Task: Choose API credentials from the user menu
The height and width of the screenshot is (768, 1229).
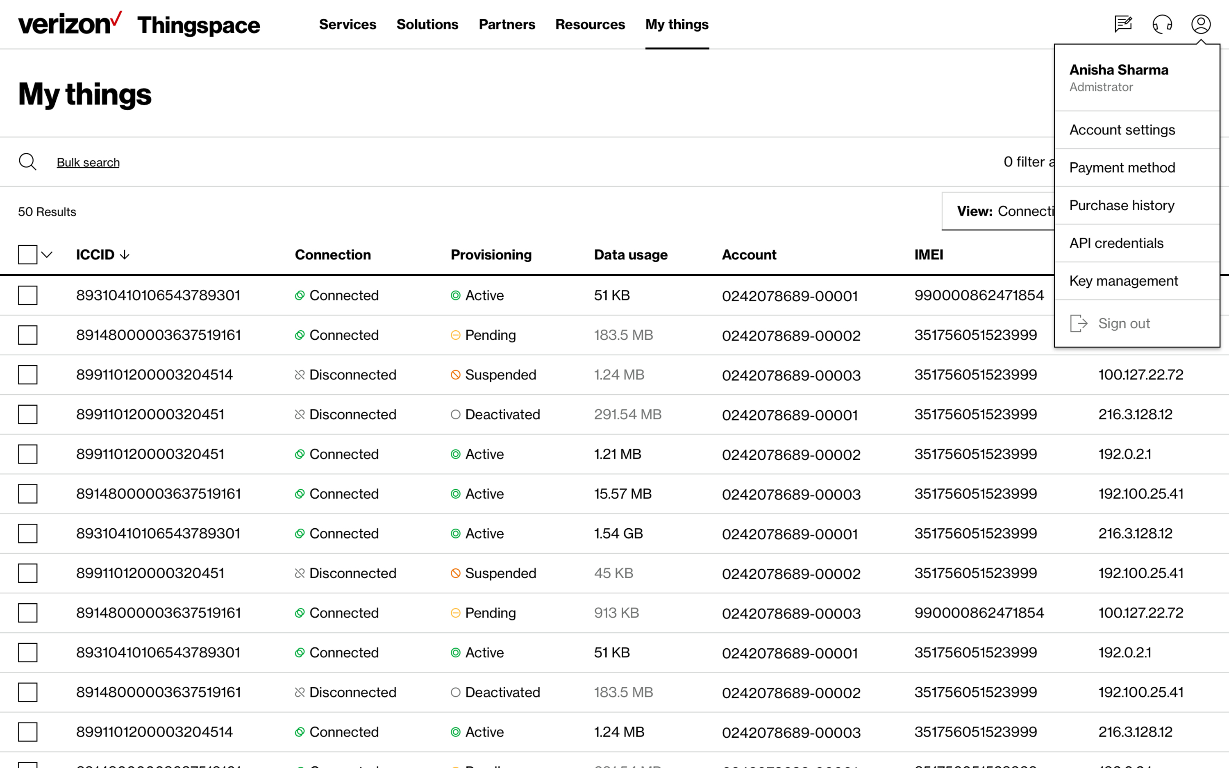Action: pyautogui.click(x=1116, y=243)
